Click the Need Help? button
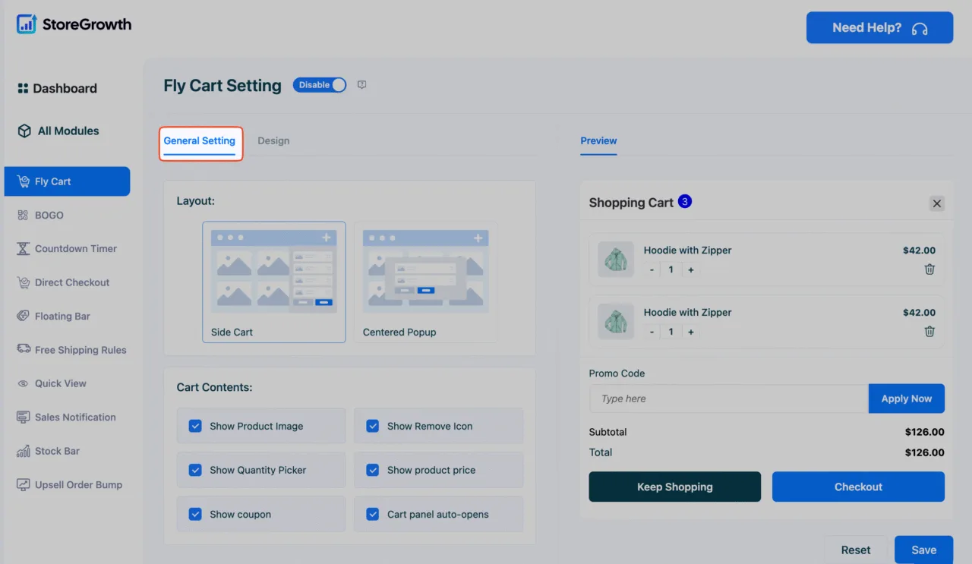Image resolution: width=972 pixels, height=564 pixels. pyautogui.click(x=879, y=27)
